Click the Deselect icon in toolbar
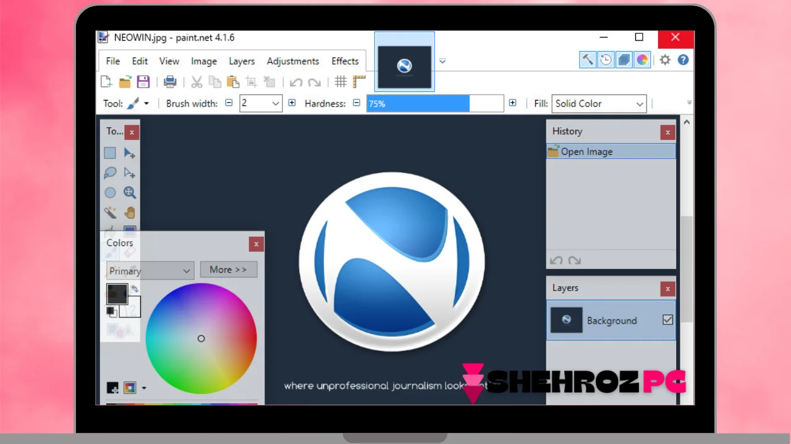 [x=269, y=81]
